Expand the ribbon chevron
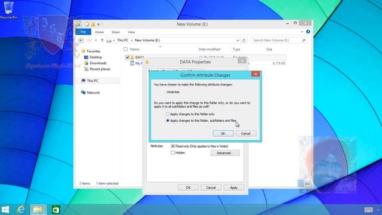 pyautogui.click(x=302, y=32)
